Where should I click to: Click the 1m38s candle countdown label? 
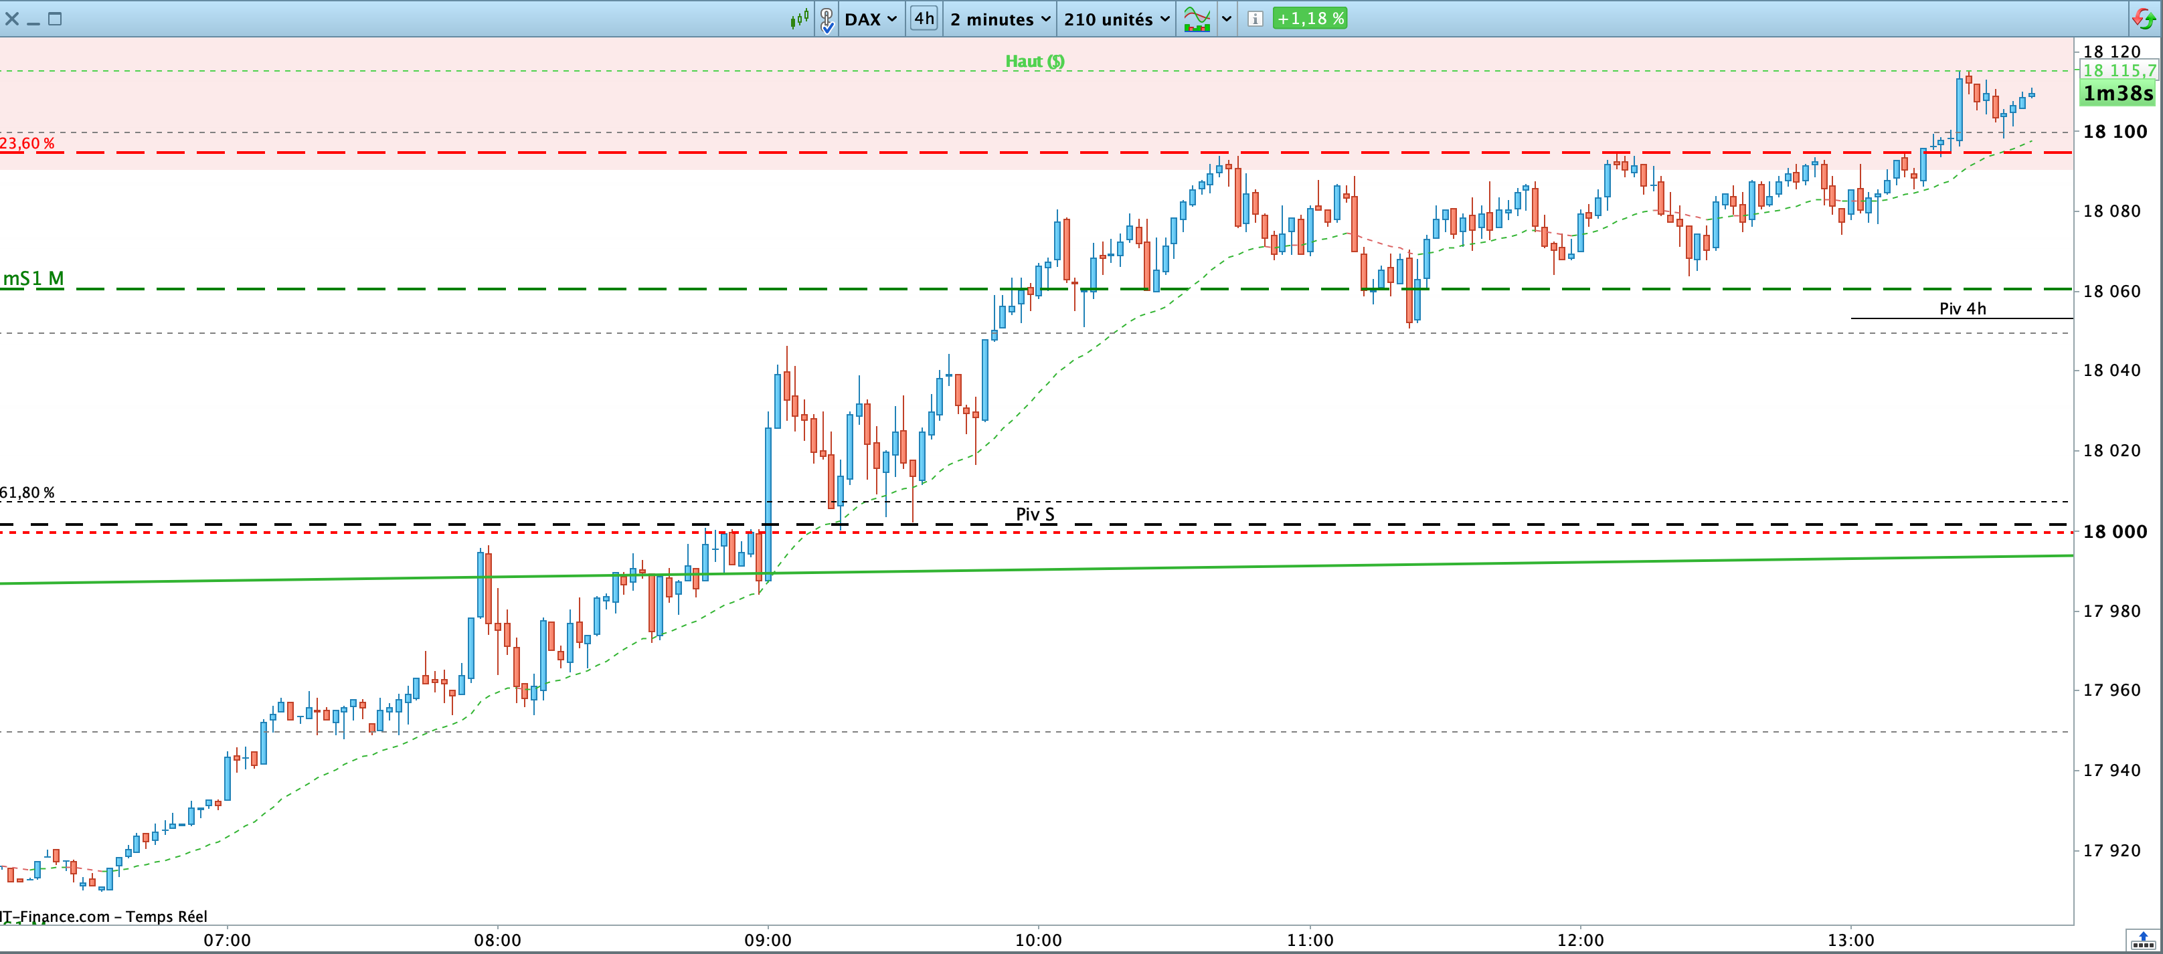point(2117,93)
